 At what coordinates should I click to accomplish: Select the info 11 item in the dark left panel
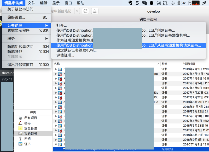7,79
